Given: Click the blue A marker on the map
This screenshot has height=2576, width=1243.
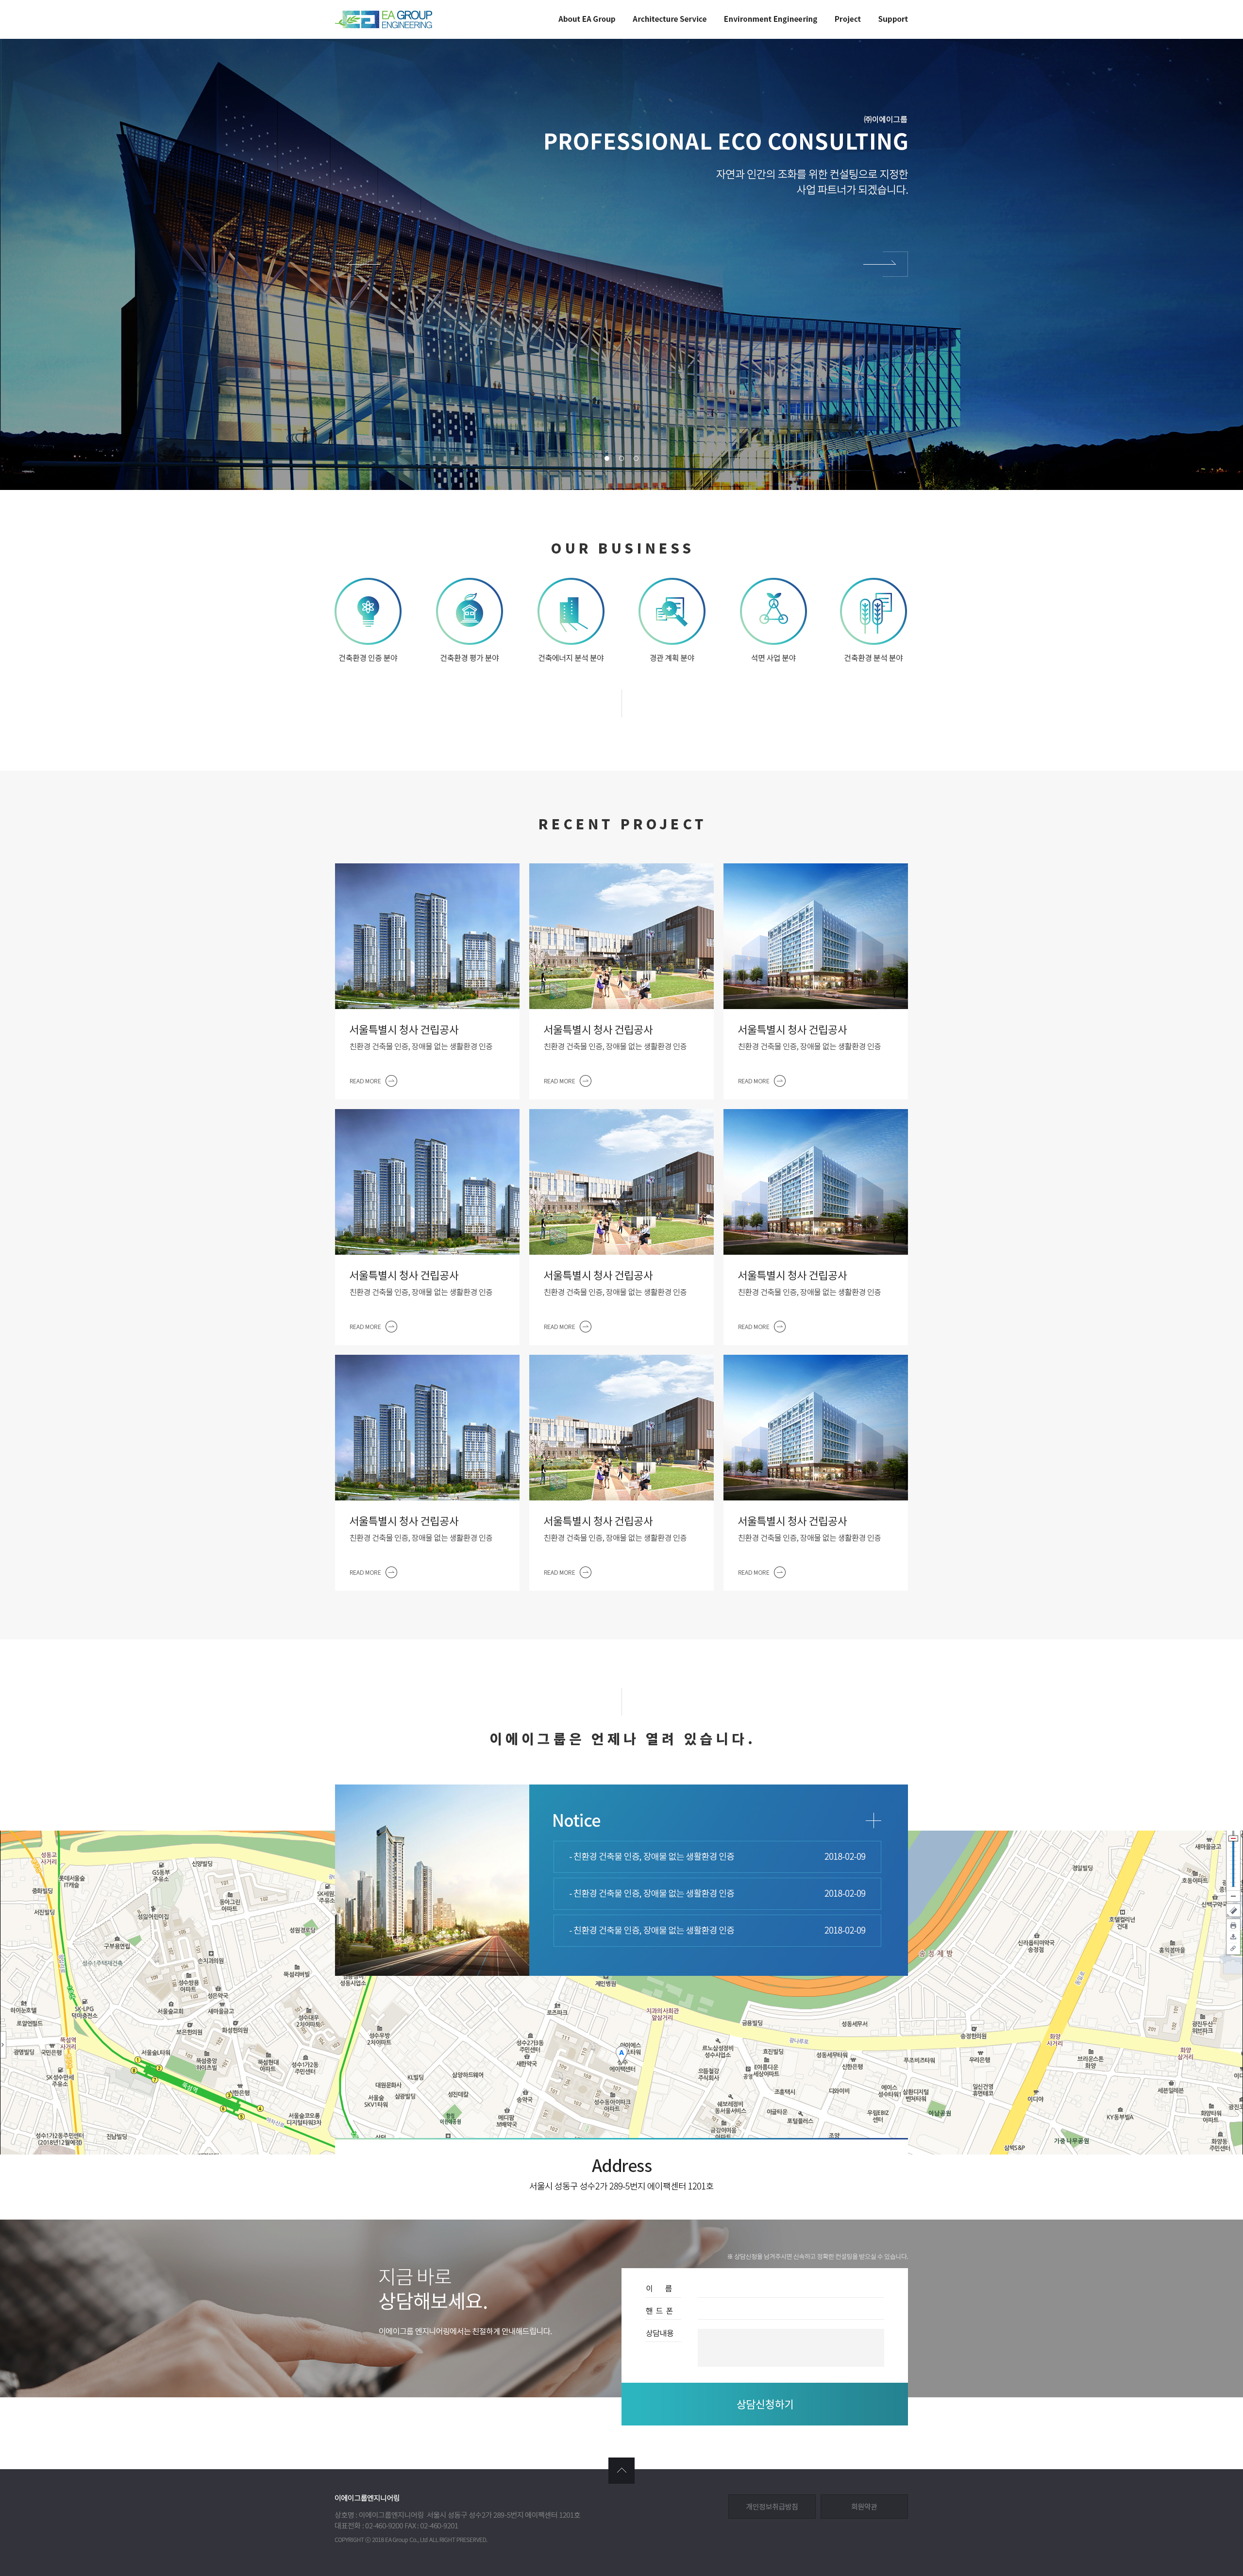Looking at the screenshot, I should pos(621,2053).
